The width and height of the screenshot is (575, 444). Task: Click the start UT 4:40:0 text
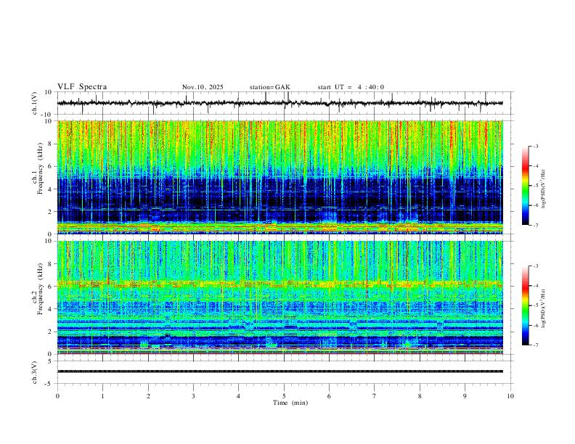point(351,87)
